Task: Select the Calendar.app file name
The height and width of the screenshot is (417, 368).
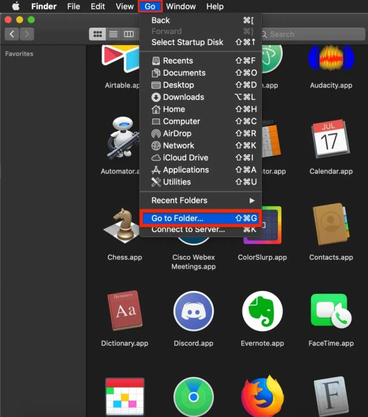Action: coord(331,171)
